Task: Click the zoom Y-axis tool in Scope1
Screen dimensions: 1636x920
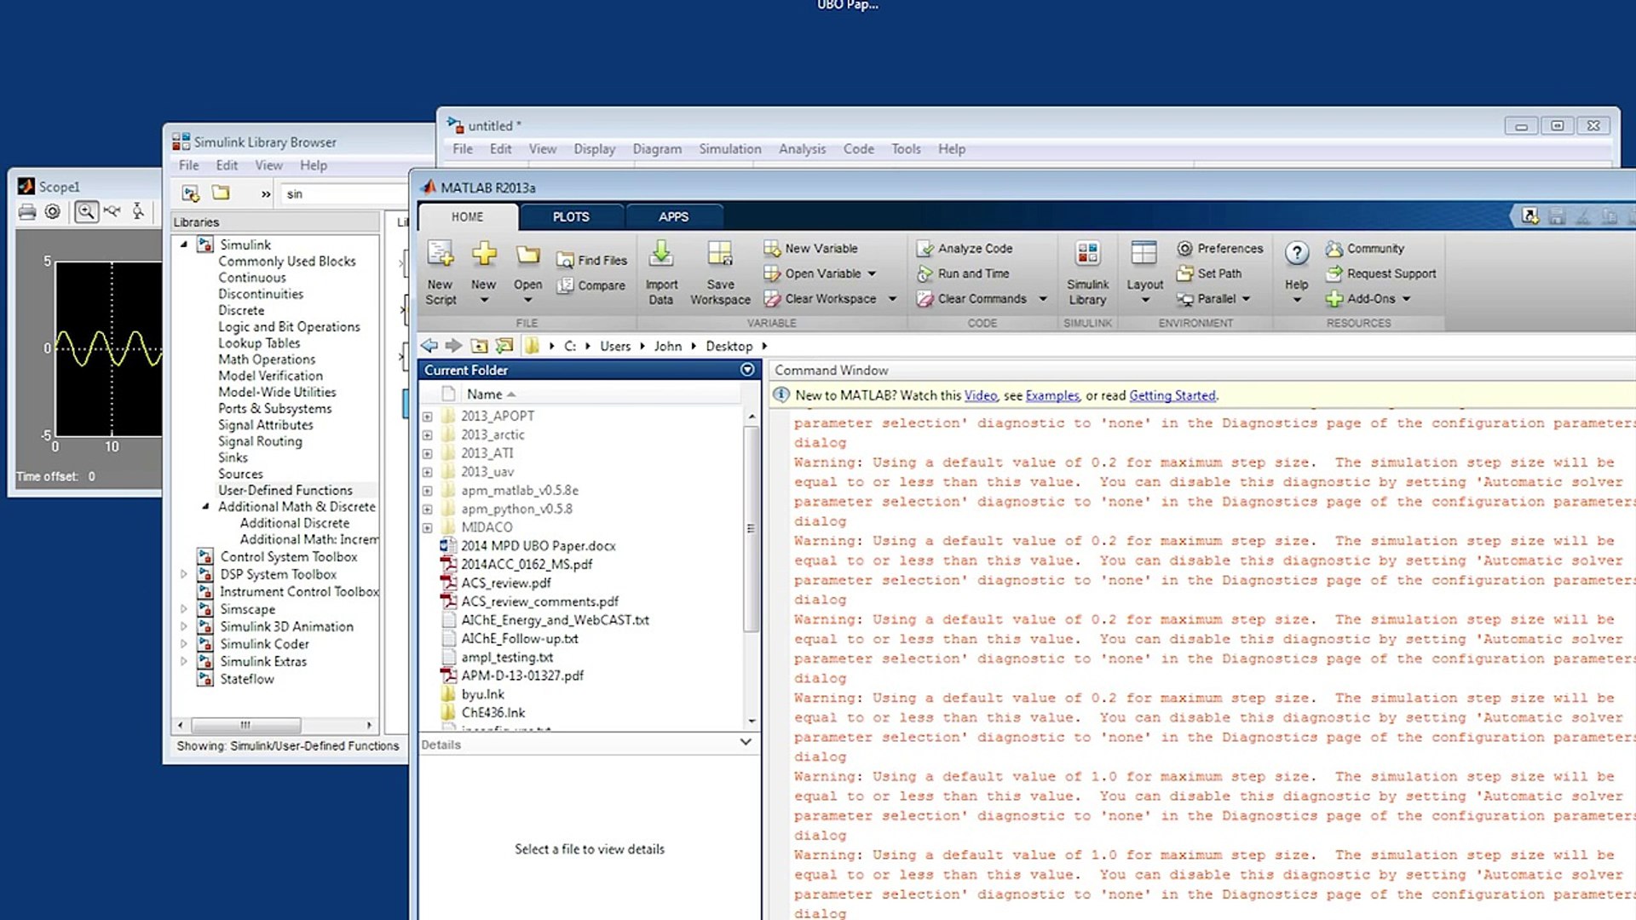Action: click(138, 212)
